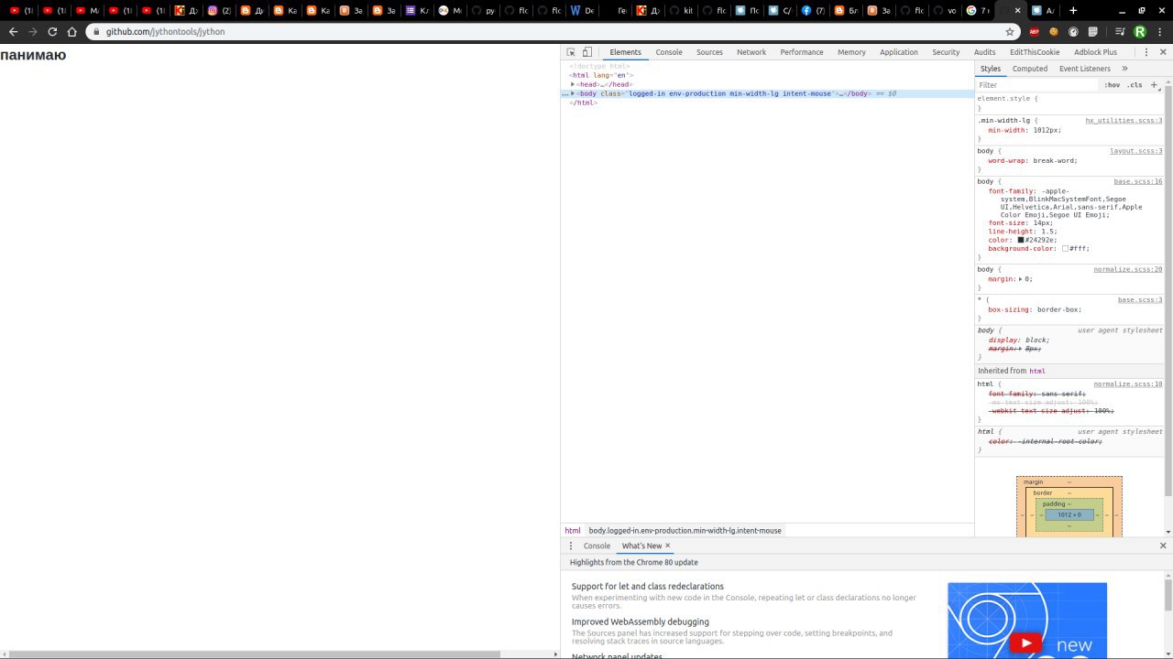Open the drawer three-dot menu
The height and width of the screenshot is (659, 1173).
click(570, 546)
